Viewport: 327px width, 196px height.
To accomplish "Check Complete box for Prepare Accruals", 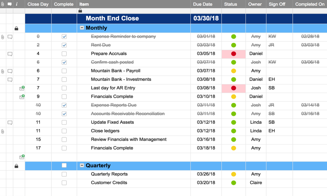I will 64,54.
